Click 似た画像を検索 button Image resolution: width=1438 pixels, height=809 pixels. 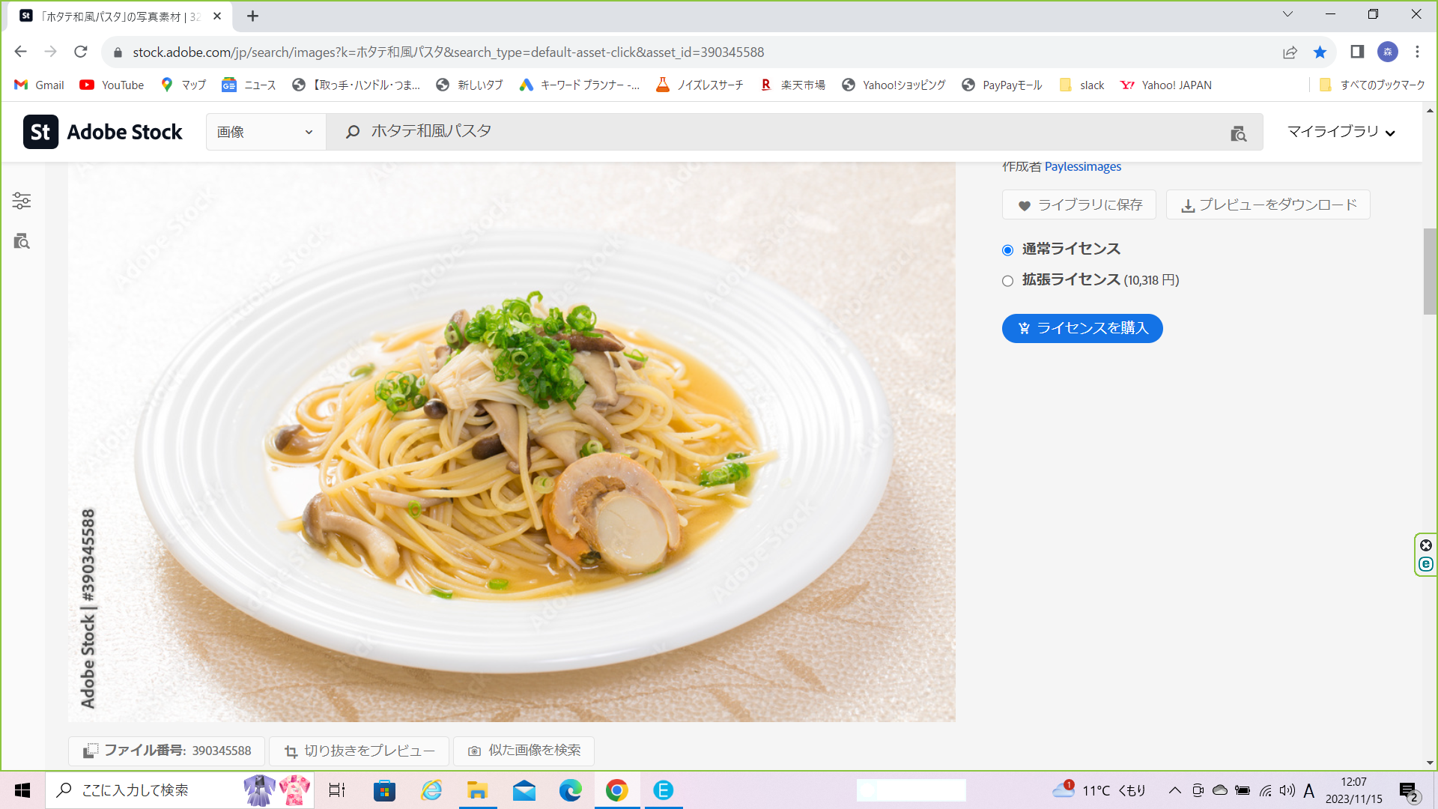(x=524, y=751)
